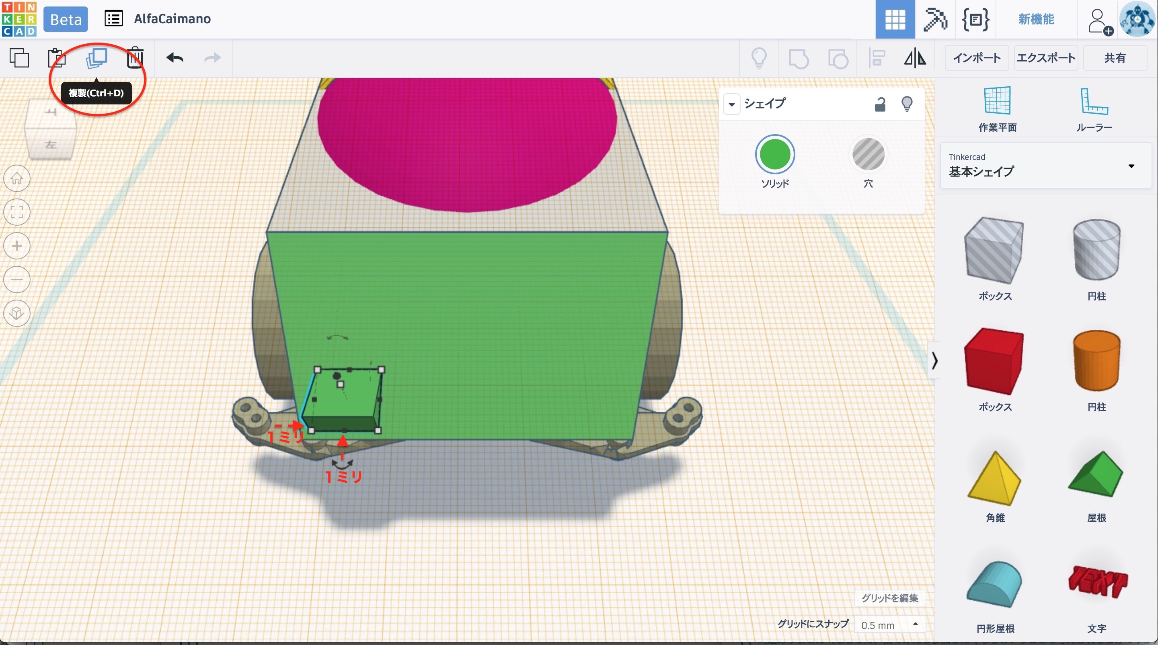Click the Mirror flip tool icon
Viewport: 1158px width, 645px height.
(x=915, y=58)
